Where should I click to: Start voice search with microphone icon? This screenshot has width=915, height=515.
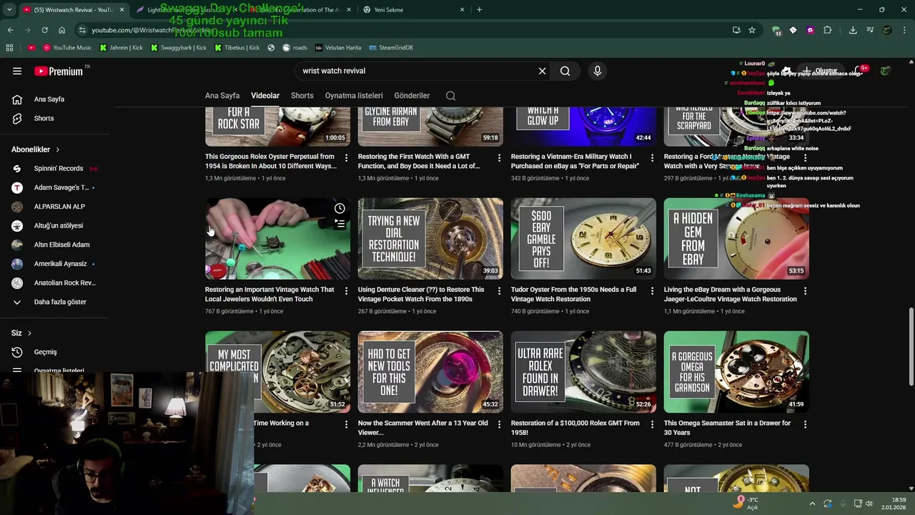point(598,71)
